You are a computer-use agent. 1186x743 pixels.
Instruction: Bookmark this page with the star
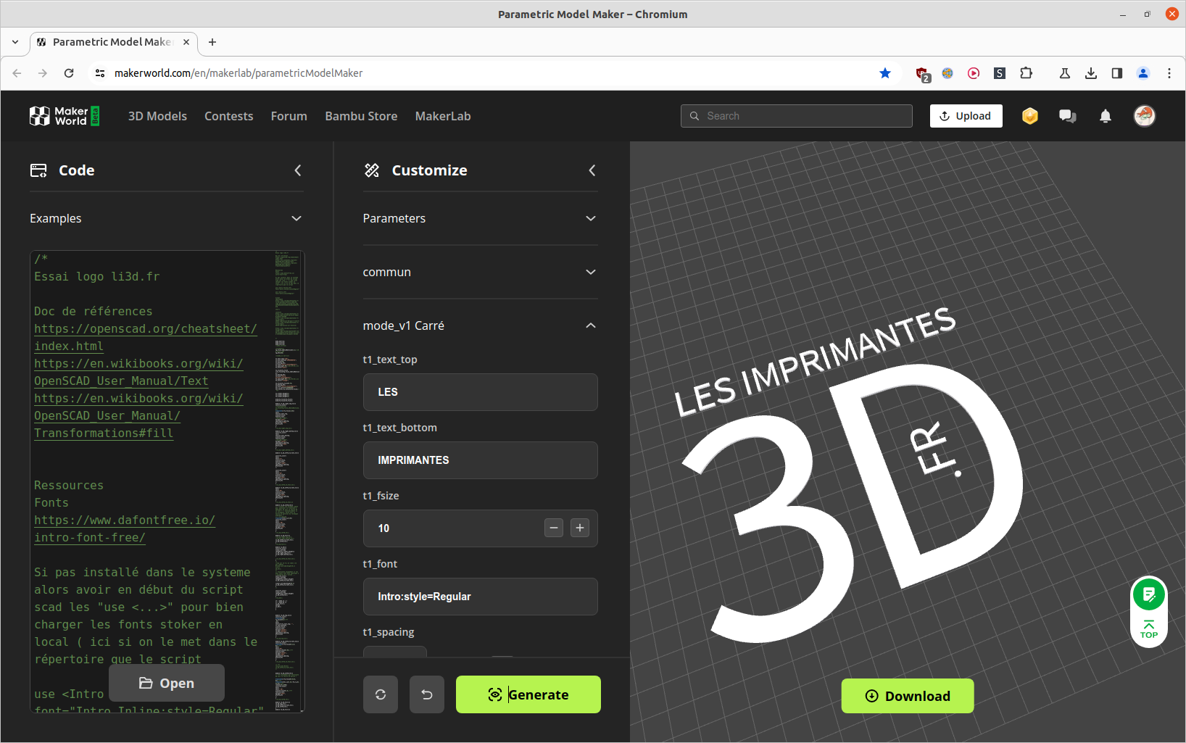pos(885,73)
